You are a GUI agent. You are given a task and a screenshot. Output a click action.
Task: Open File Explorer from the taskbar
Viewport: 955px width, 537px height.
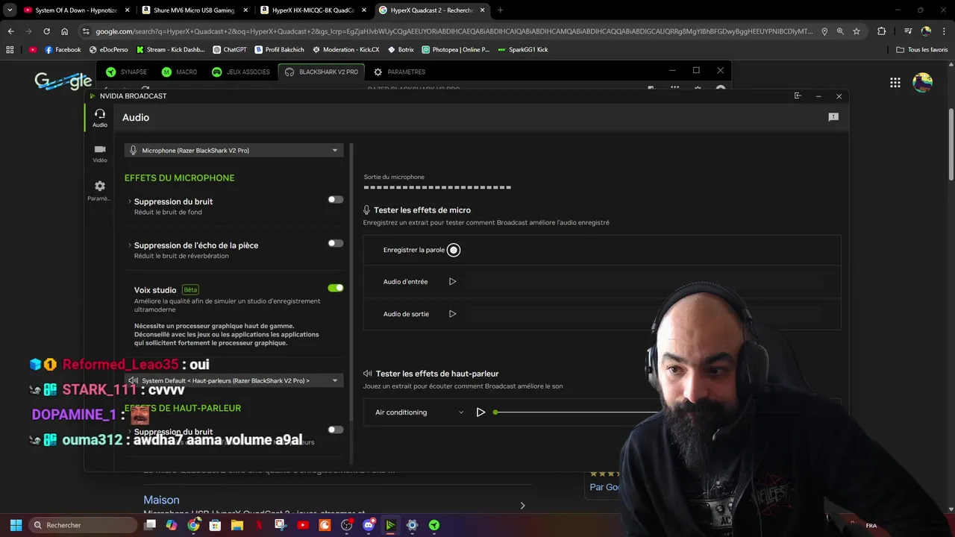pos(237,525)
